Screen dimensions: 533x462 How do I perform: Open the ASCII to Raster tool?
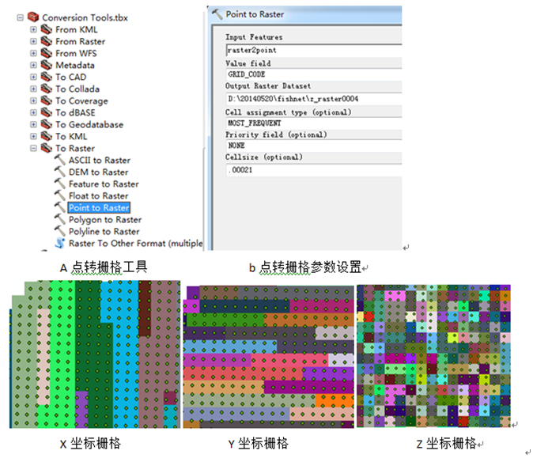coord(100,160)
